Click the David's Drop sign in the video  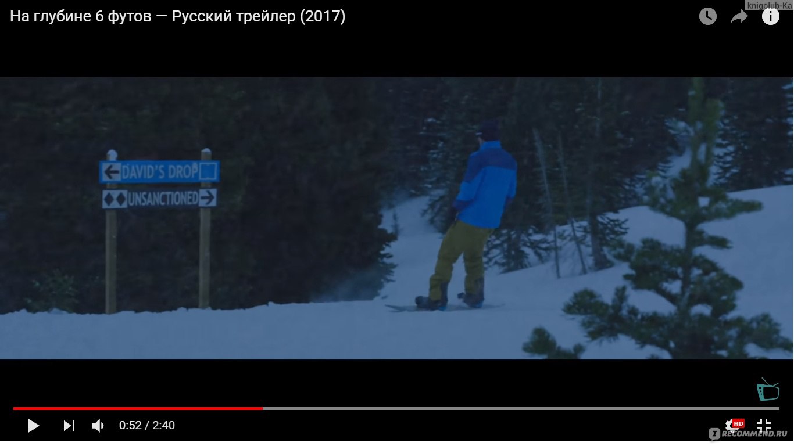[x=160, y=172]
